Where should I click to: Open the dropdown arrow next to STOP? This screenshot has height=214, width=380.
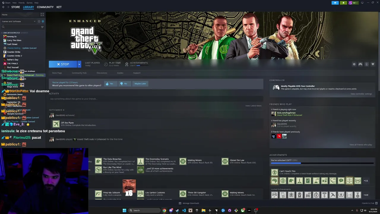coord(79,64)
